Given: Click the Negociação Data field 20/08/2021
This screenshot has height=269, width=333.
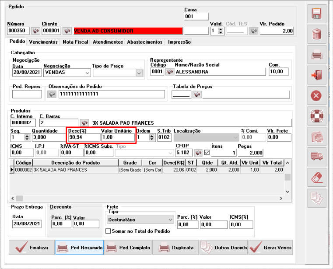Looking at the screenshot, I should point(27,73).
